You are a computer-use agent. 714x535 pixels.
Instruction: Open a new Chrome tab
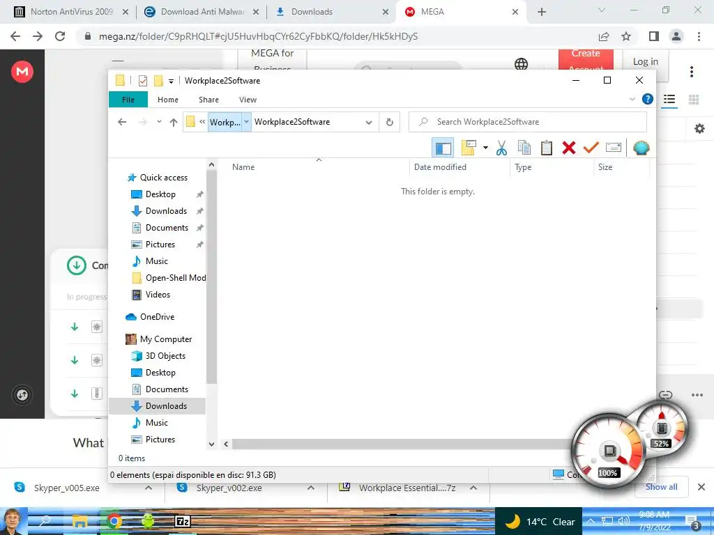(x=541, y=12)
